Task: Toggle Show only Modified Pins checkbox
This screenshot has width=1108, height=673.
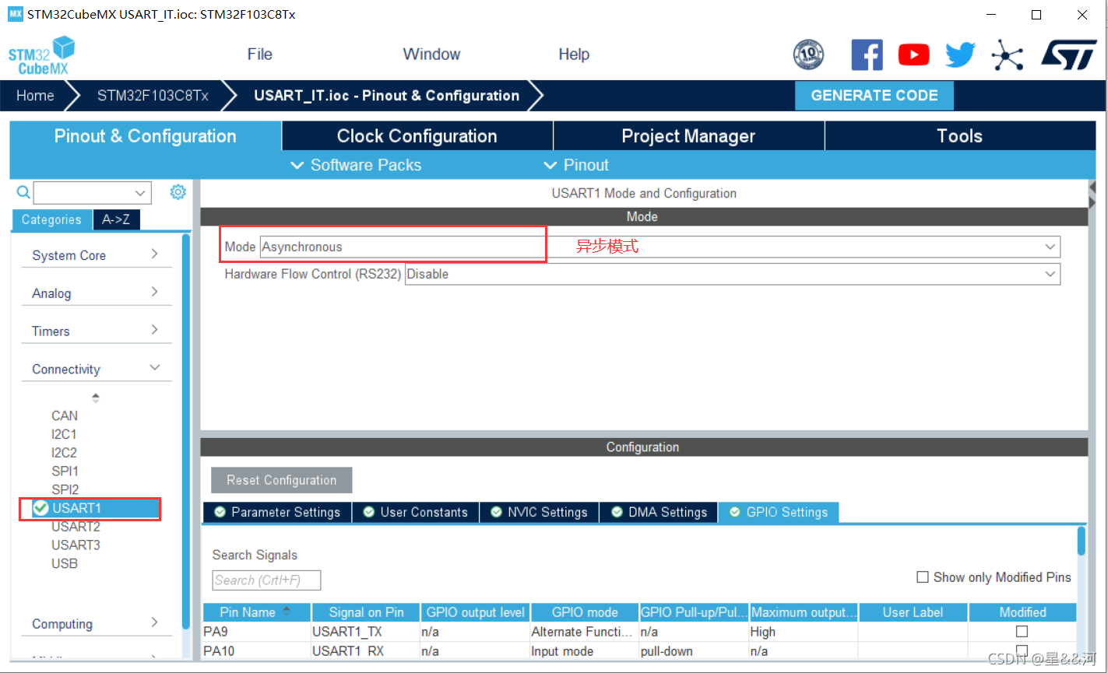Action: pyautogui.click(x=923, y=577)
